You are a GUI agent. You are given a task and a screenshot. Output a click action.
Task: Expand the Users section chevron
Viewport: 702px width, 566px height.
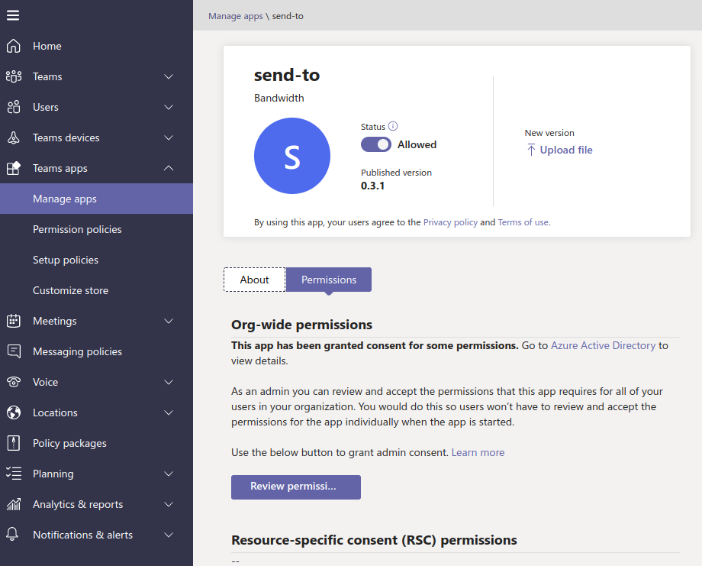[169, 107]
